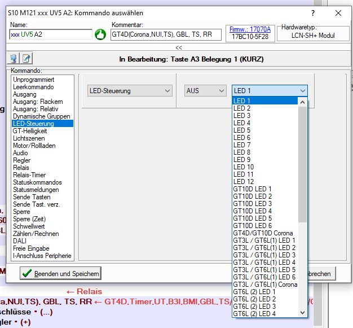Choose GT4D/GT10D Corona in the list
Screen dimensions: 353x328
[x=263, y=233]
